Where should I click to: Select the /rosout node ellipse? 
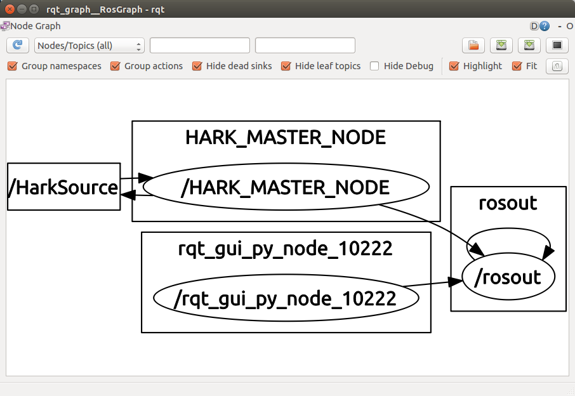pyautogui.click(x=509, y=277)
